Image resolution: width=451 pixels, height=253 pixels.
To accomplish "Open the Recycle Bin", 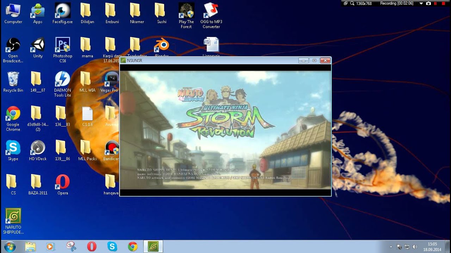I will [13, 82].
